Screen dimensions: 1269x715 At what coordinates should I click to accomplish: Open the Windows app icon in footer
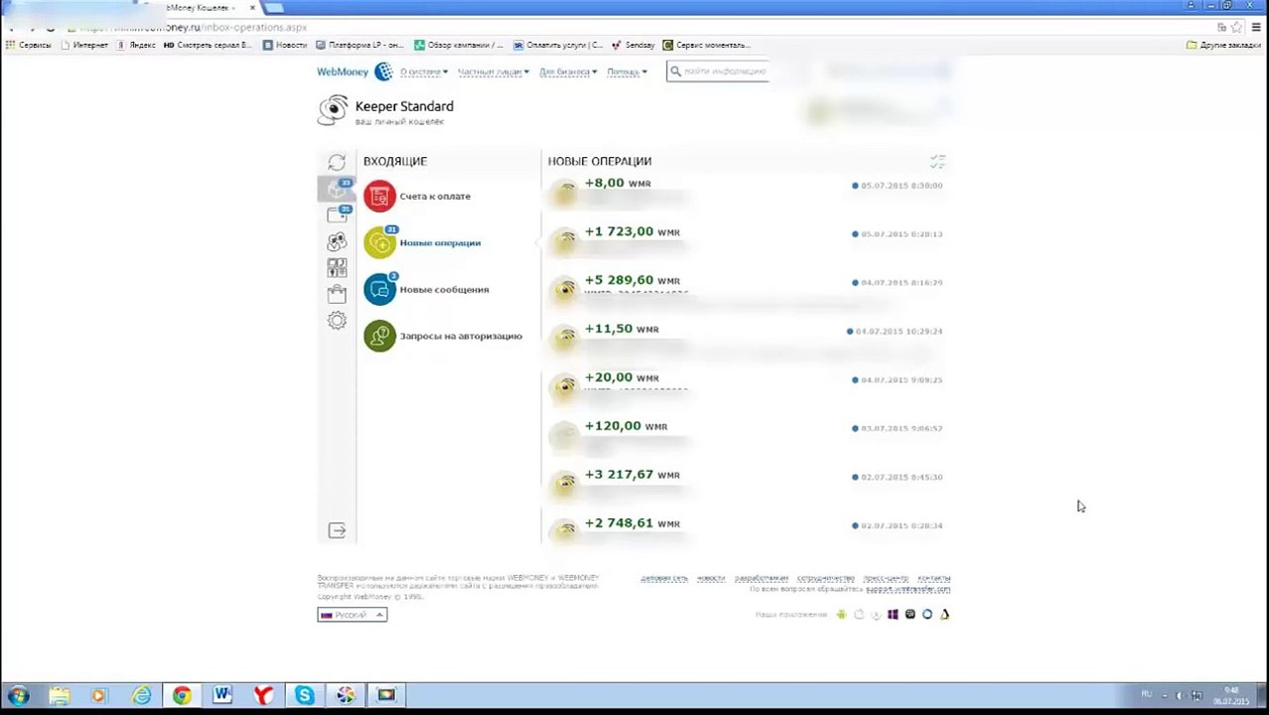(x=893, y=615)
